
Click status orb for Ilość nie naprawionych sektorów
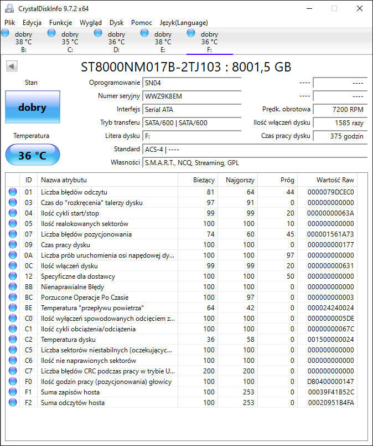tap(13, 360)
